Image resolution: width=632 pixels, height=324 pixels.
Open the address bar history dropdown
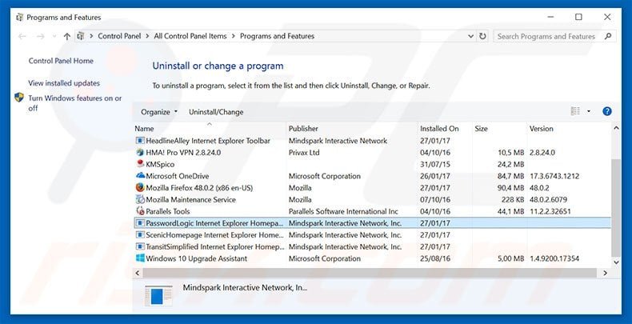click(x=470, y=36)
